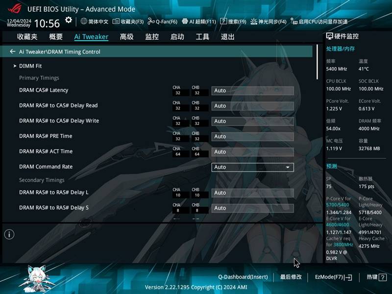Click the DRAM CAS# Latency value field

click(252, 91)
